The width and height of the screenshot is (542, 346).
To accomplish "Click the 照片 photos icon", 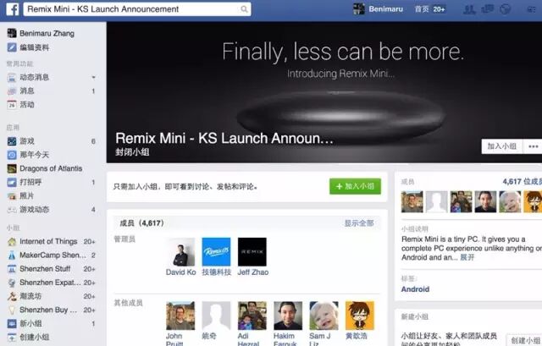I will 12,195.
